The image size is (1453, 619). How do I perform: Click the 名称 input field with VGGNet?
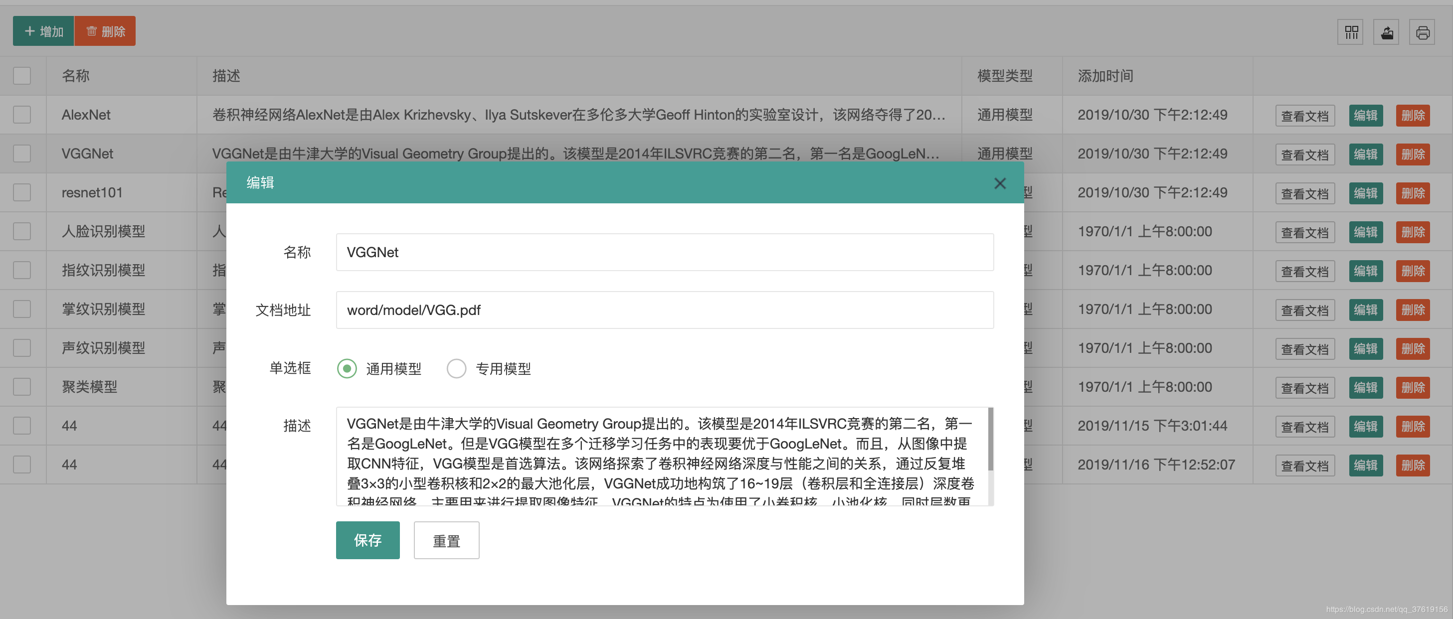point(665,252)
